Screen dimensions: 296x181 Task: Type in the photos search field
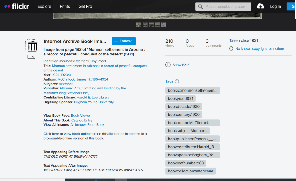point(226,7)
